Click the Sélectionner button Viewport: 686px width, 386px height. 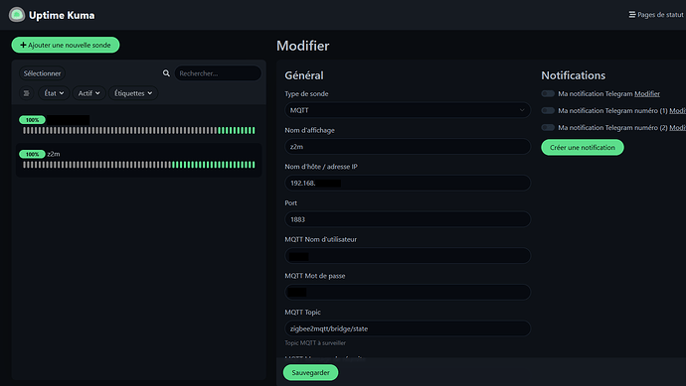tap(42, 73)
